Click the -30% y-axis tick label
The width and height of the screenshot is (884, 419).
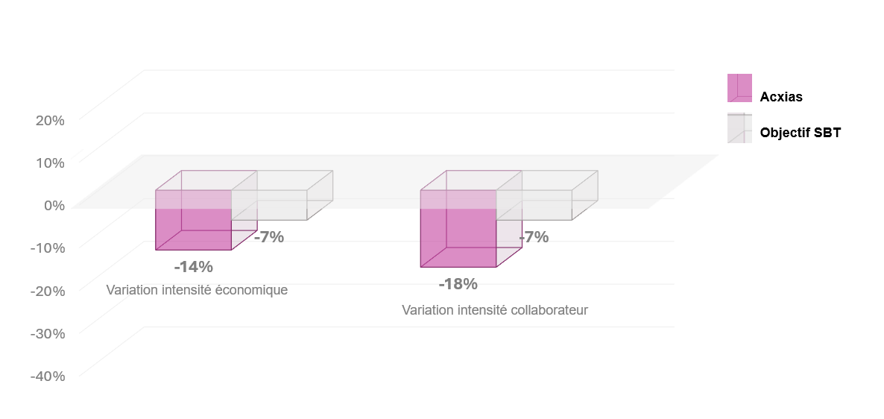(48, 333)
